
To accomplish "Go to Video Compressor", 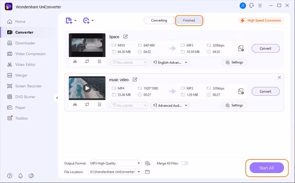I will 26,54.
